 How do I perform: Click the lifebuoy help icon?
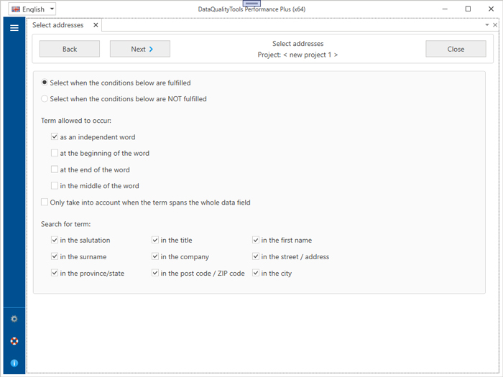tap(14, 341)
